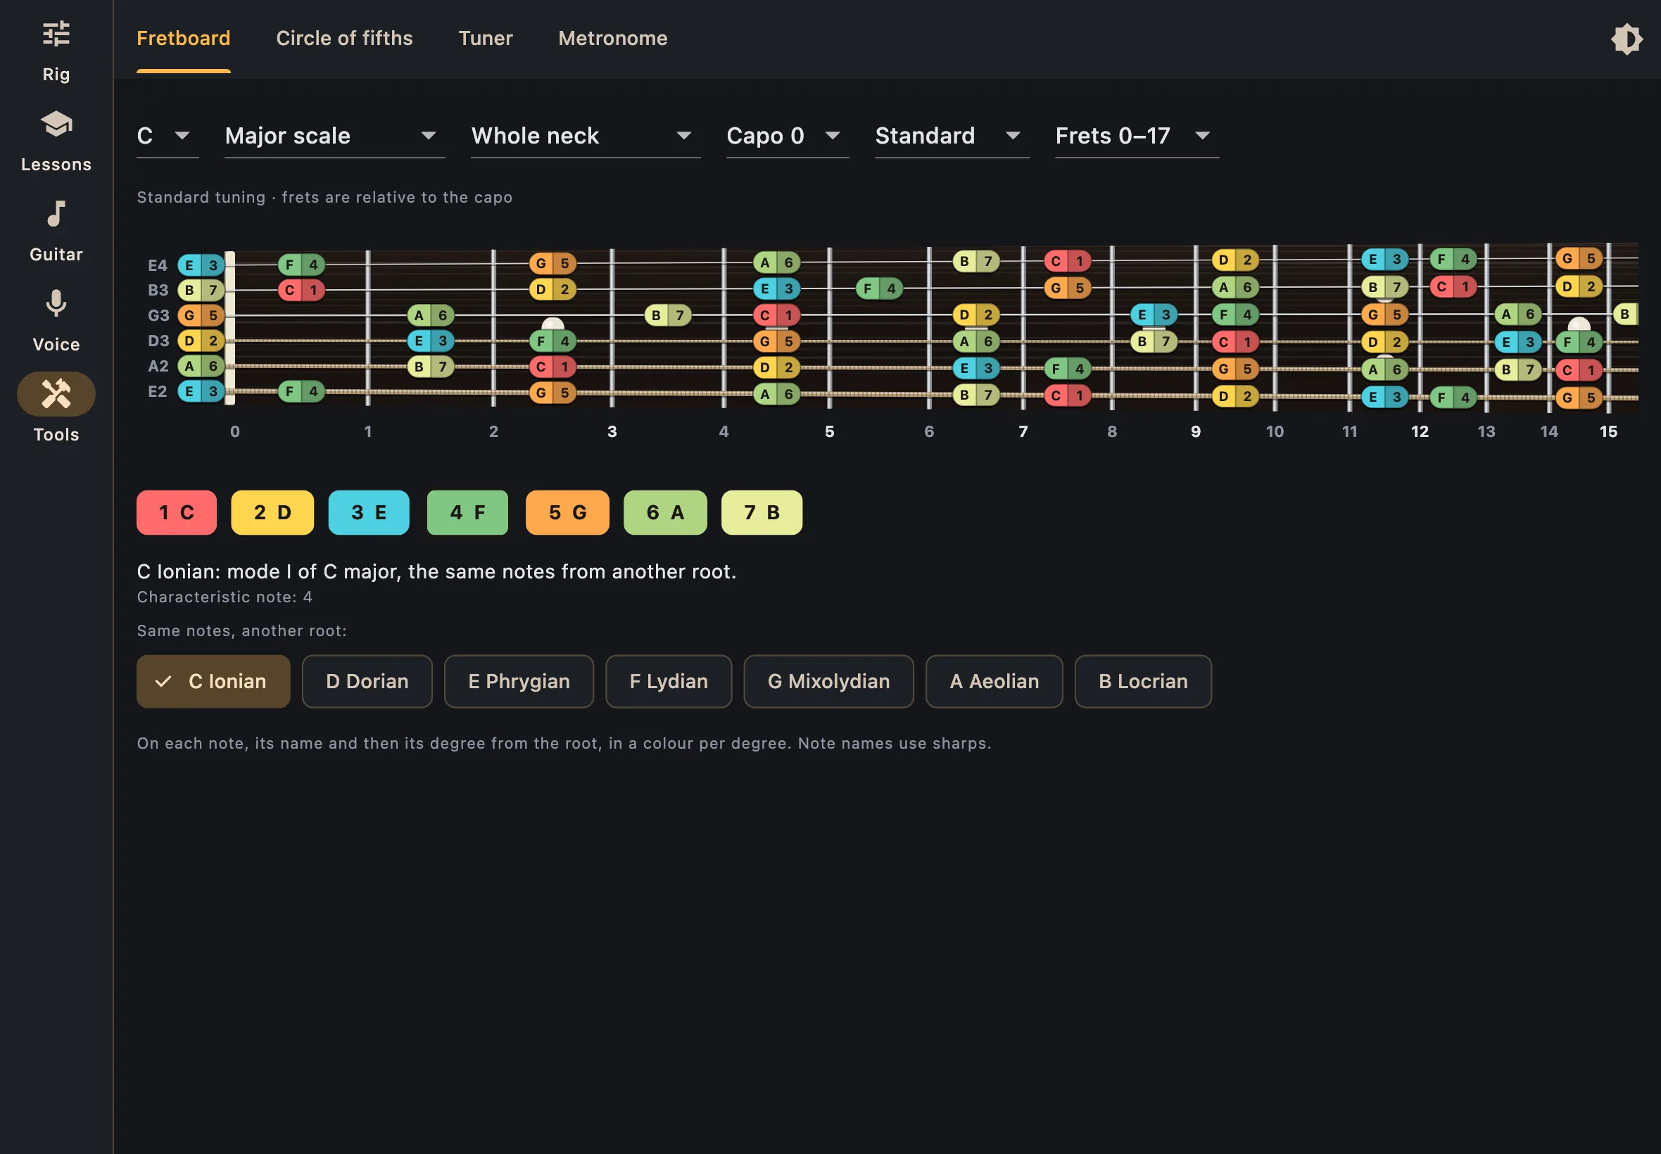Click the red 1 C degree swatch
Viewport: 1661px width, 1154px height.
(x=177, y=513)
